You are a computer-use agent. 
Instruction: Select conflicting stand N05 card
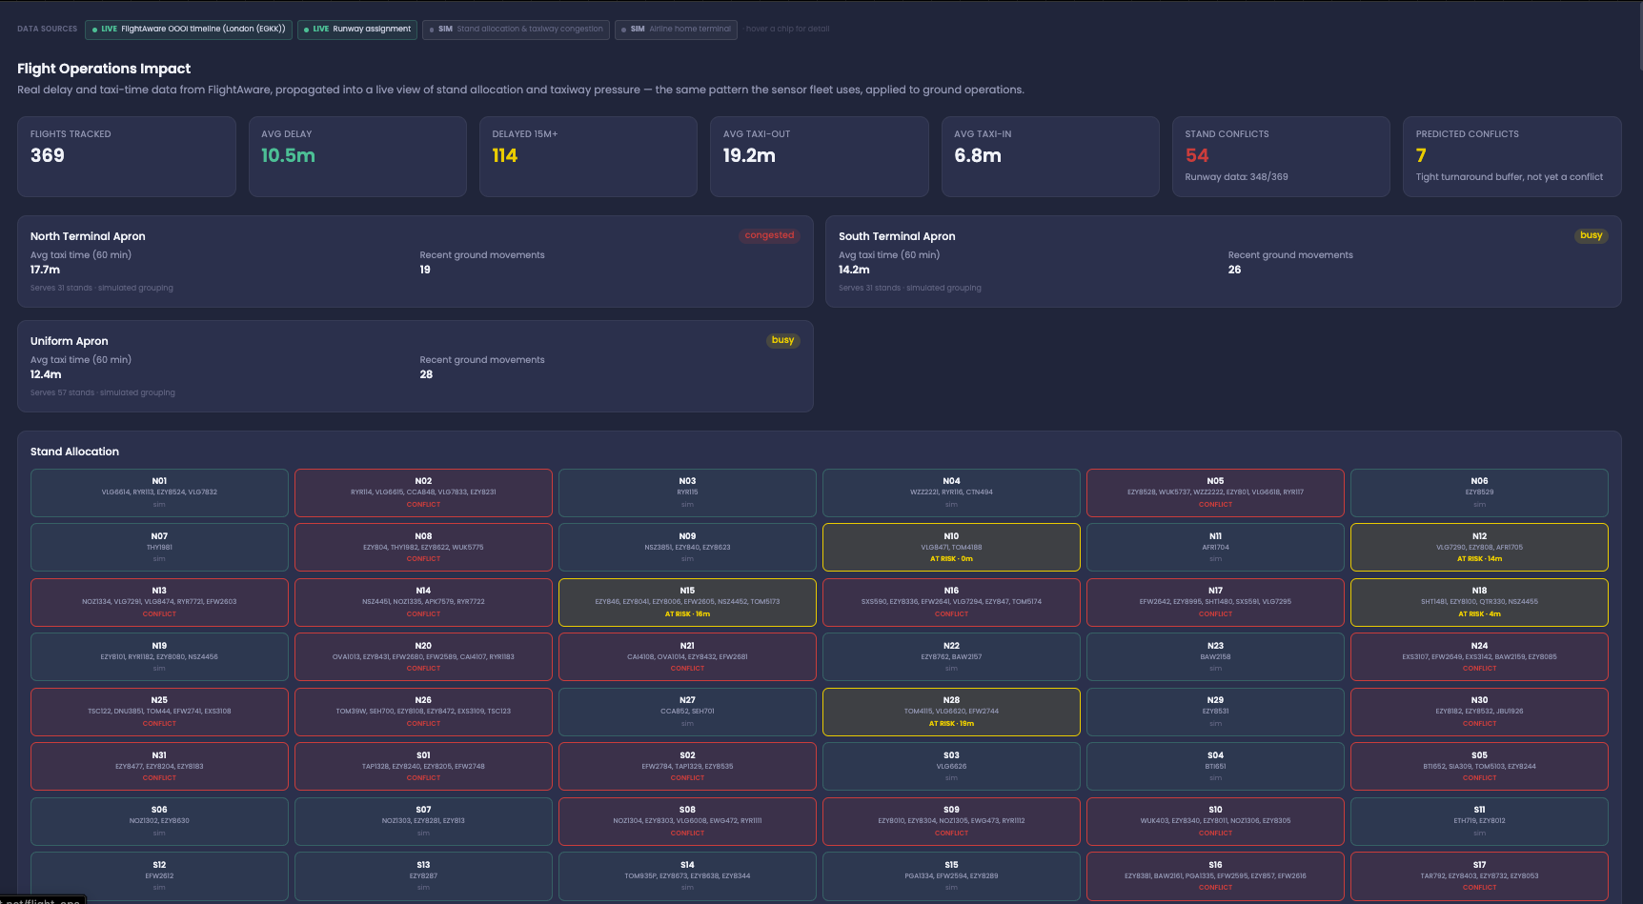[x=1215, y=492]
